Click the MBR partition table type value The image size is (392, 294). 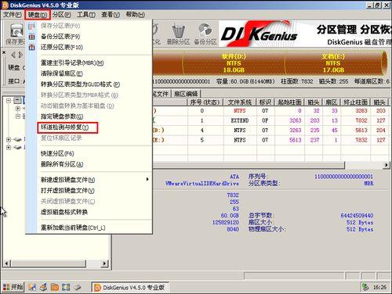[368, 184]
